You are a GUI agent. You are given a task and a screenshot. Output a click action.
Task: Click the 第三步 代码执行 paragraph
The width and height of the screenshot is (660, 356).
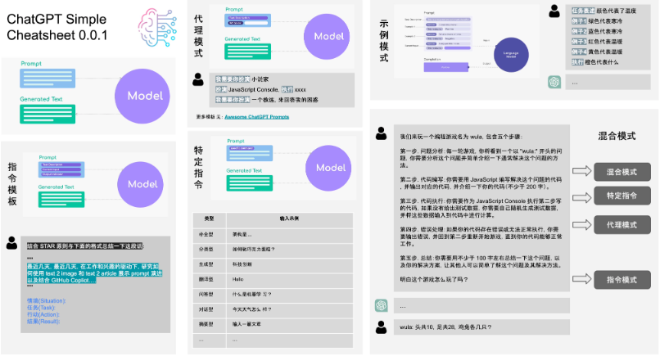(481, 208)
